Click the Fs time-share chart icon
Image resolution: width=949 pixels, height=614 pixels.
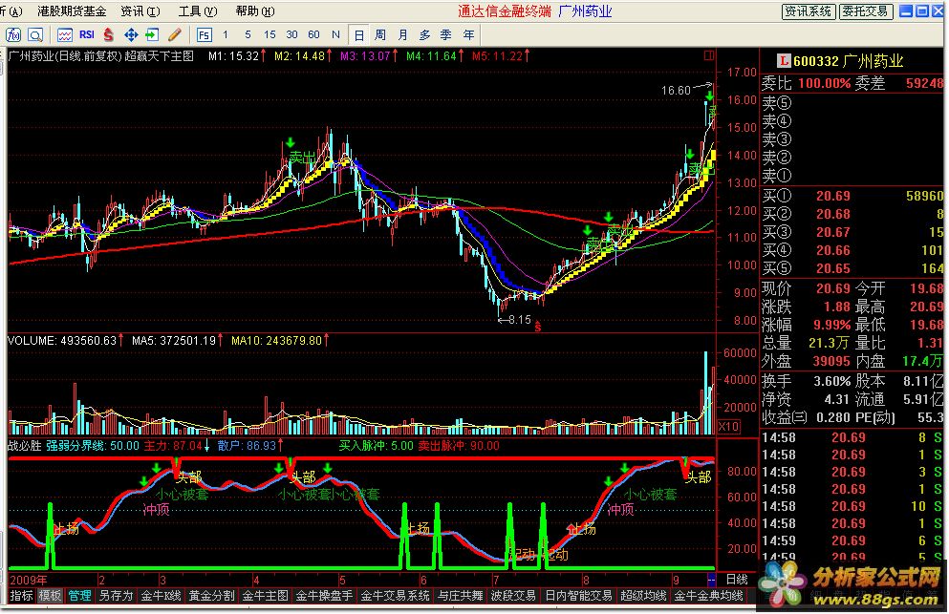pyautogui.click(x=204, y=35)
